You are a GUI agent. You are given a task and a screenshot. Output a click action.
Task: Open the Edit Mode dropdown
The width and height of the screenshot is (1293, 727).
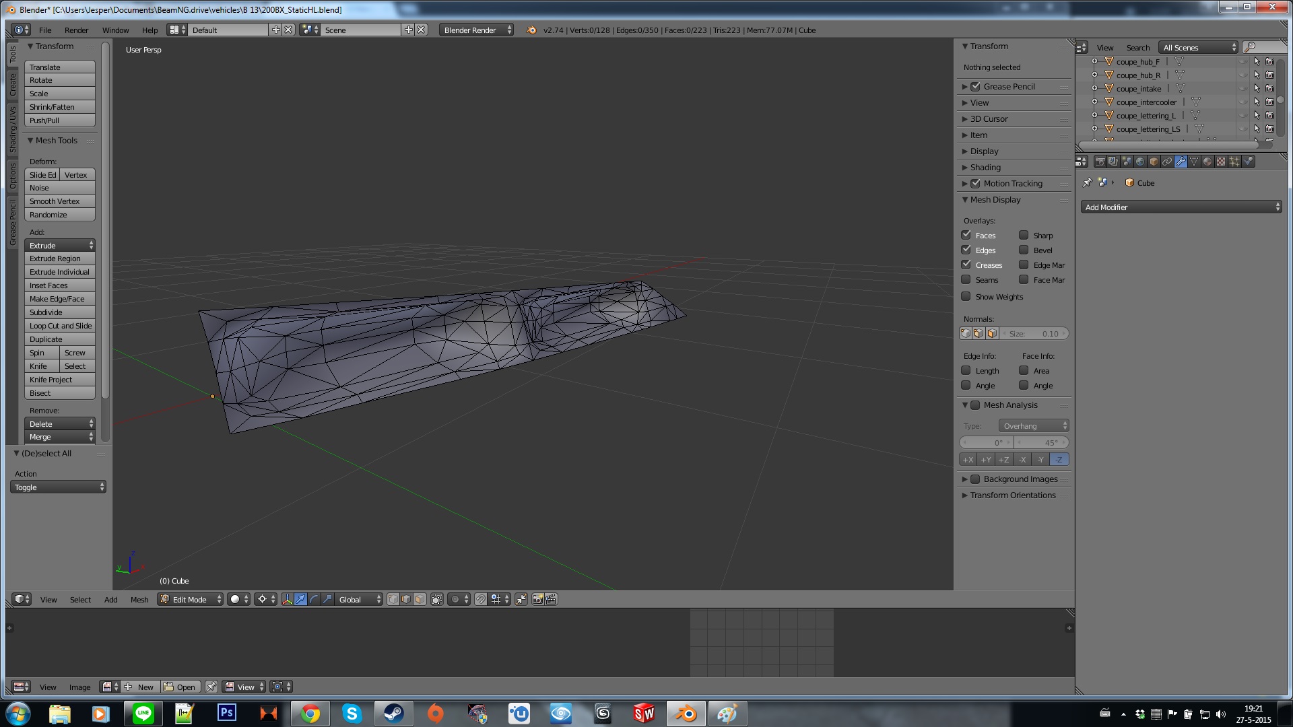point(190,599)
